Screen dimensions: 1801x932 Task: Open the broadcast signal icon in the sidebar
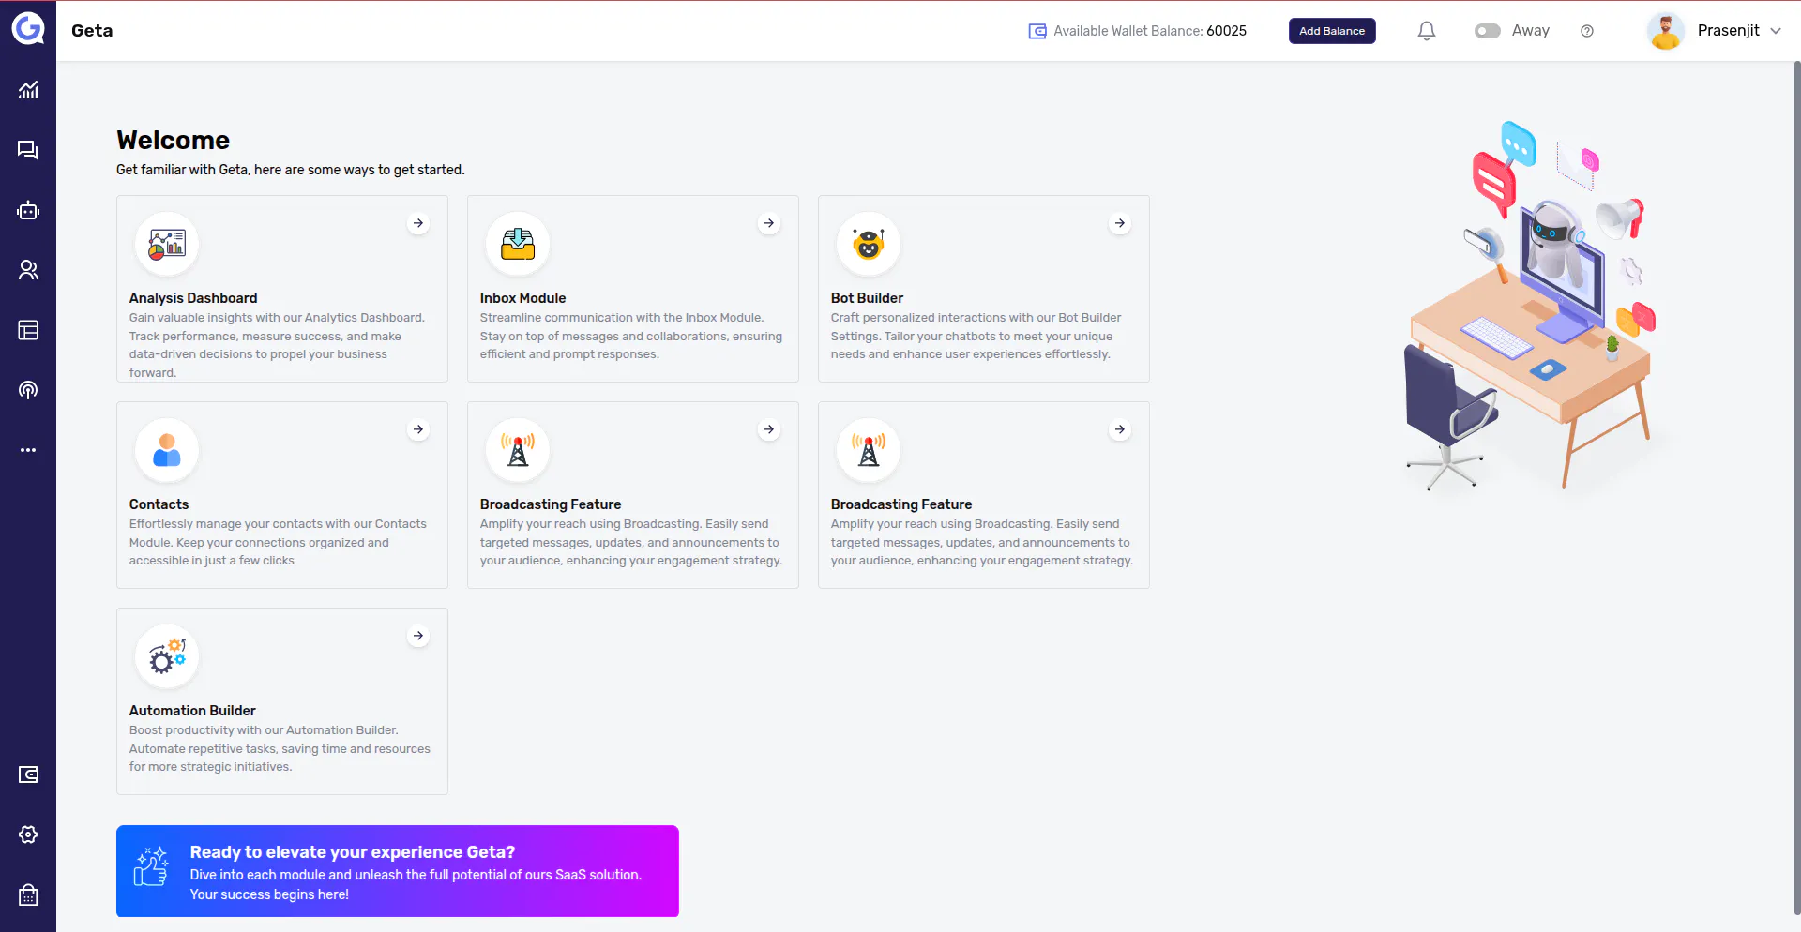pyautogui.click(x=28, y=390)
